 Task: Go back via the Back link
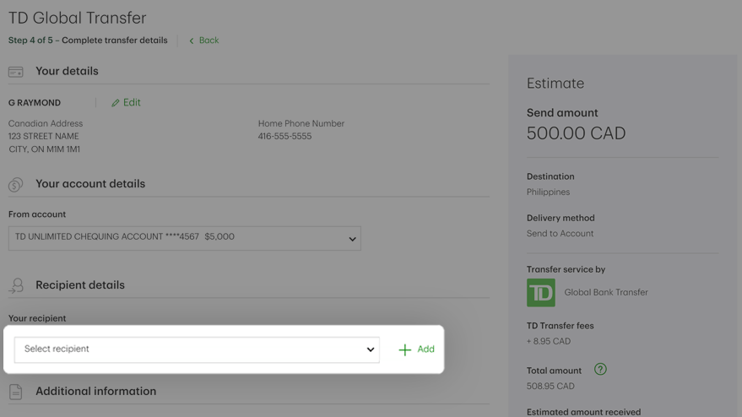pos(204,41)
